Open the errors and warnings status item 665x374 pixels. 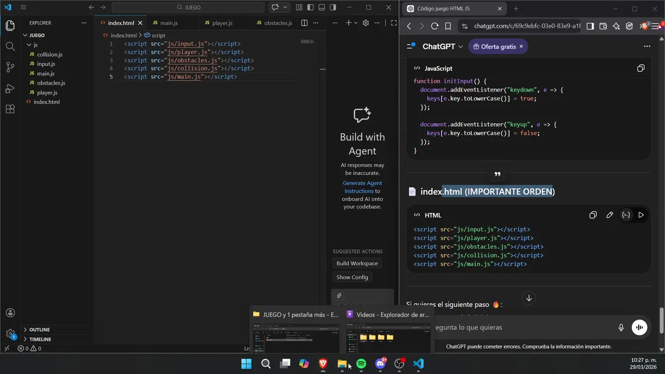pos(29,349)
